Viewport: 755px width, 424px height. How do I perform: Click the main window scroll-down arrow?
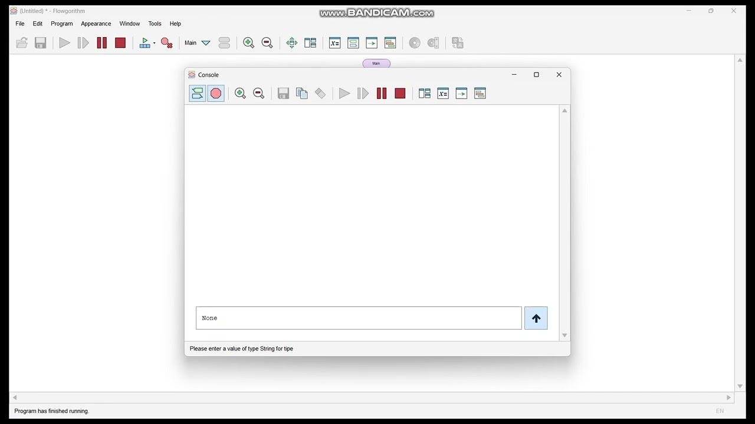point(740,386)
